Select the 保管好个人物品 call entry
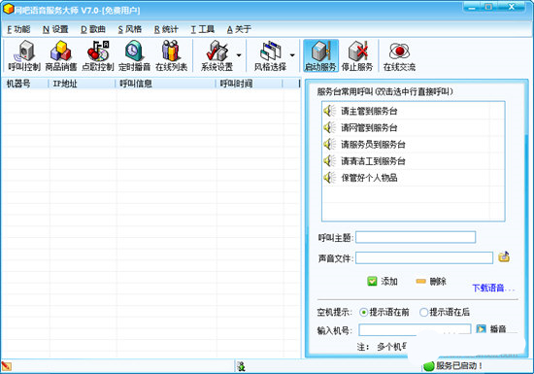 pyautogui.click(x=413, y=178)
